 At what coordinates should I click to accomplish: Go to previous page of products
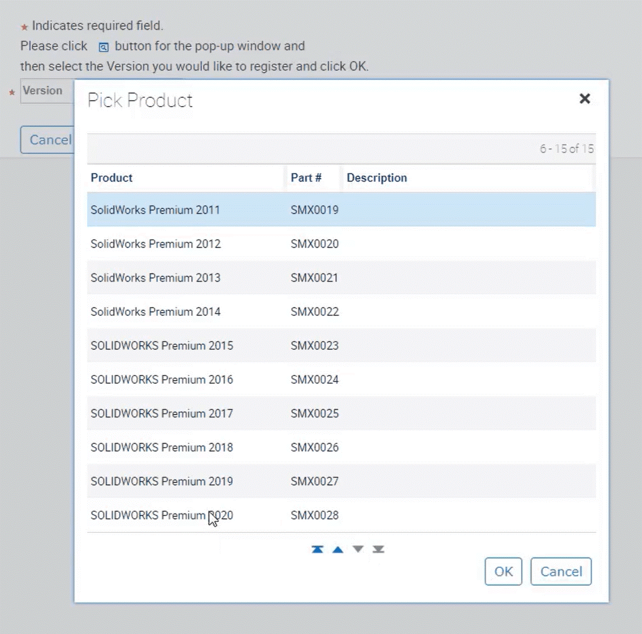coord(337,549)
